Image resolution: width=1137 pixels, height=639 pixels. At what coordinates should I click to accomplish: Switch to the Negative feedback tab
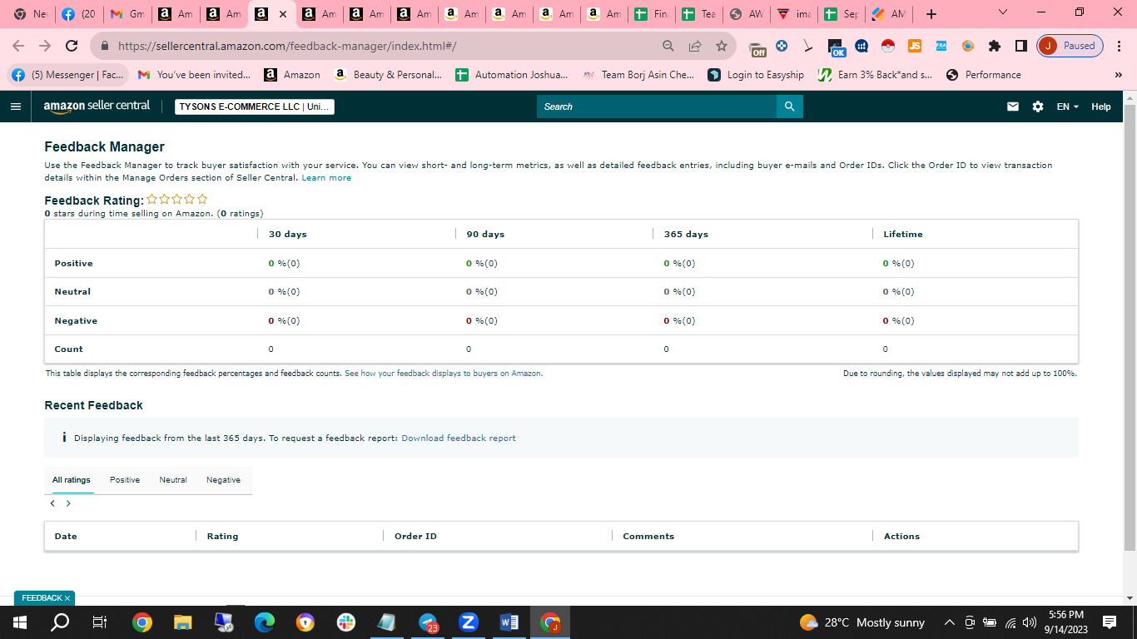[223, 480]
